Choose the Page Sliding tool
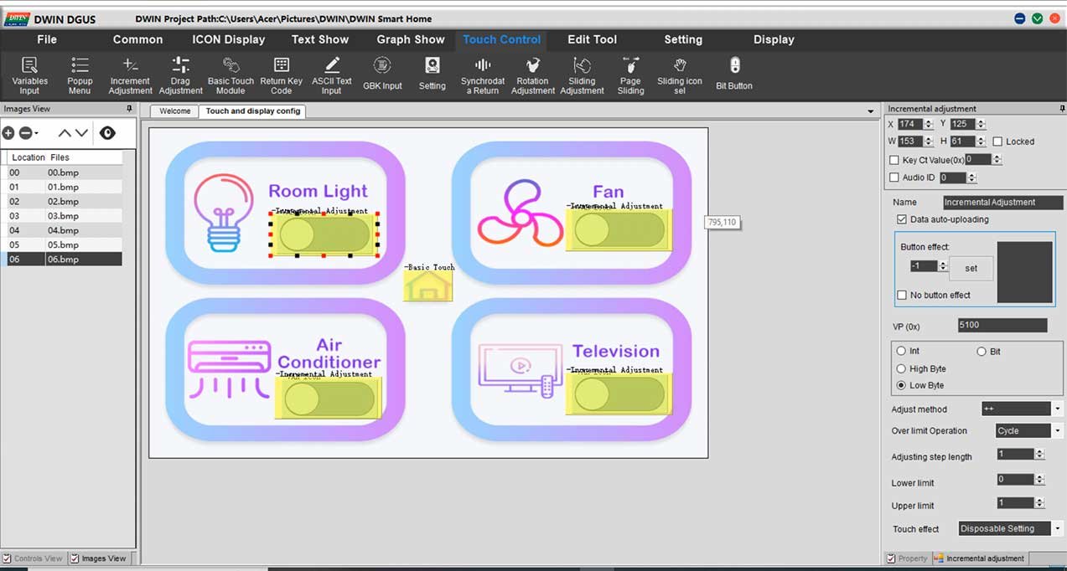 coord(630,75)
